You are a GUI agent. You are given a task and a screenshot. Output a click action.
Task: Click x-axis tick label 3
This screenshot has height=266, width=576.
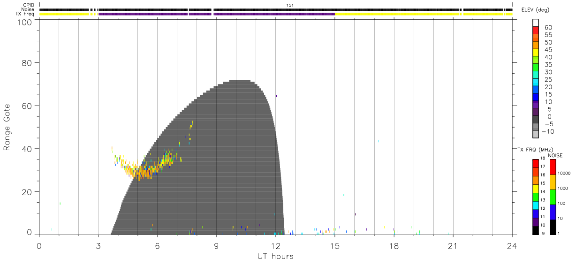[98, 245]
